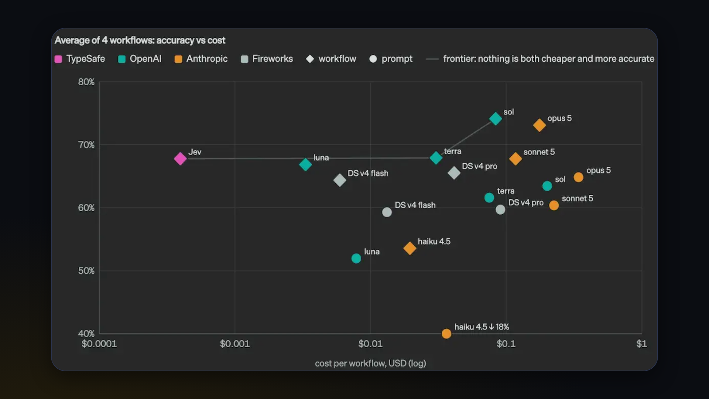Toggle the prompt circle legend item
This screenshot has width=709, height=399.
[x=391, y=59]
